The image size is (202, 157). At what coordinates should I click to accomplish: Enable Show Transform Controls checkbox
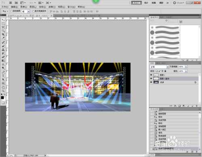pyautogui.click(x=34, y=11)
